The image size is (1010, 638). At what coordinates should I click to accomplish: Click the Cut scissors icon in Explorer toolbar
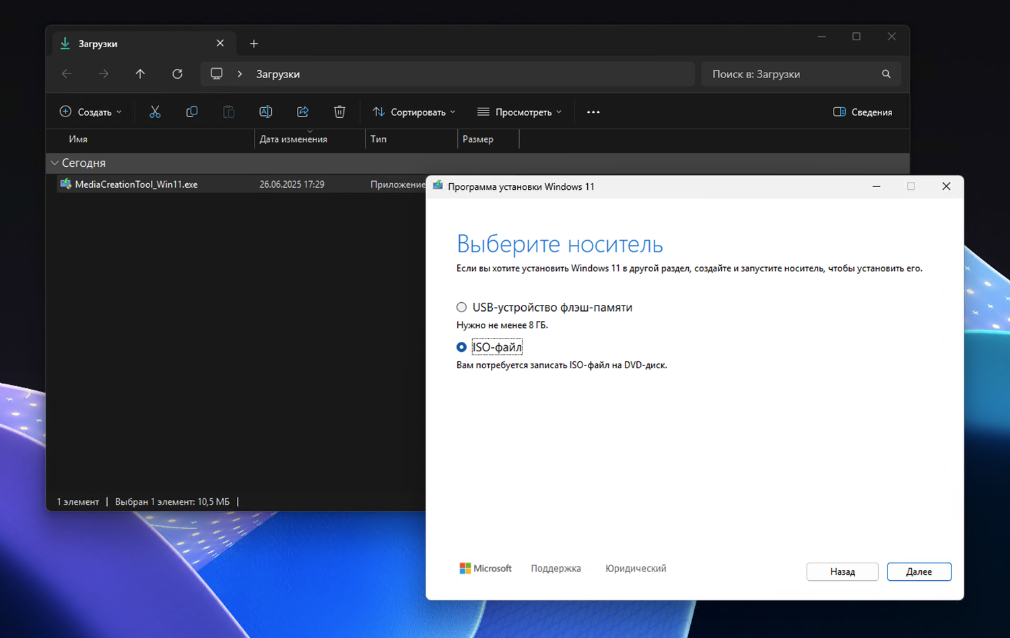tap(155, 112)
